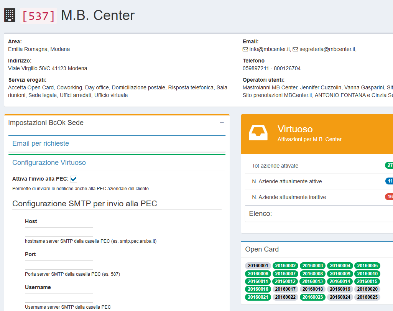Select Open Card 20160017
The width and height of the screenshot is (393, 311).
click(x=285, y=289)
